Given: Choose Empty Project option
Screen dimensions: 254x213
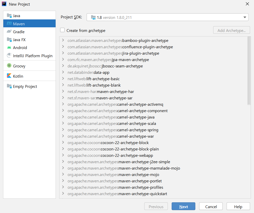Looking at the screenshot, I should tap(29, 86).
